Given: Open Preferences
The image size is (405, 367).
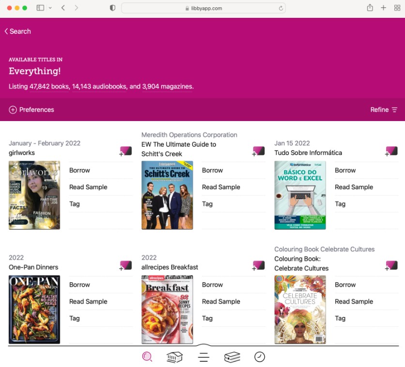Looking at the screenshot, I should [x=36, y=109].
